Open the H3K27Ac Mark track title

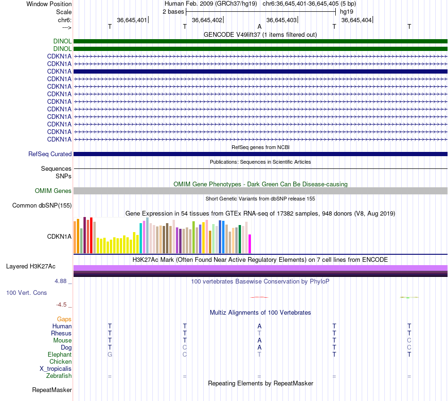tap(260, 259)
